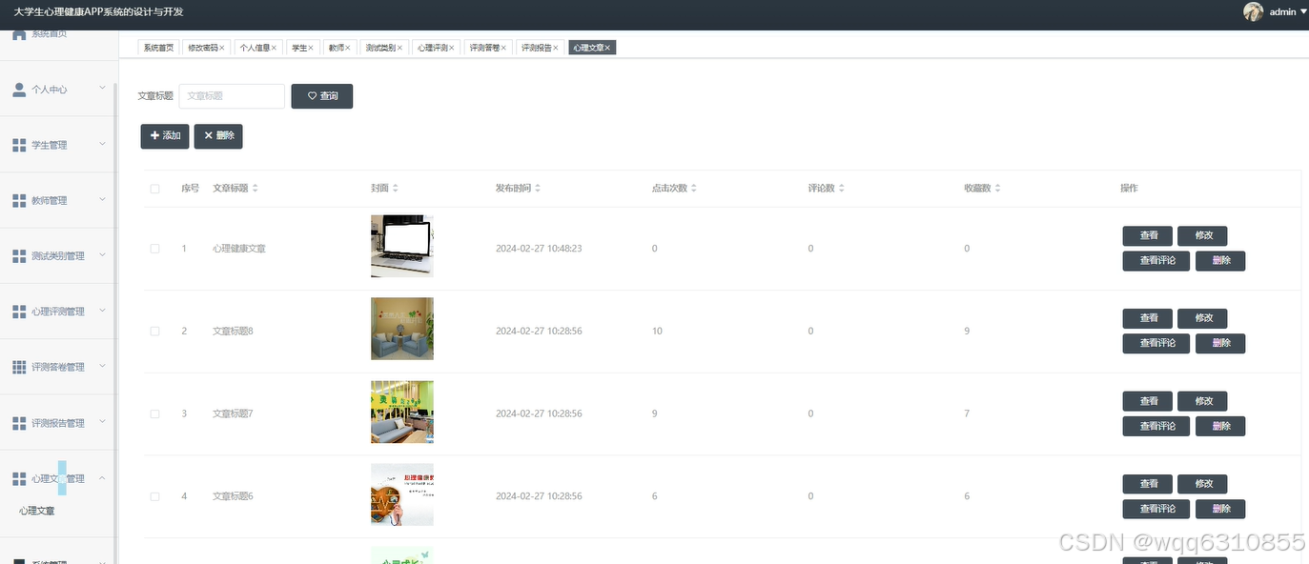Click the 心理评测管理 grid icon
The height and width of the screenshot is (564, 1309).
tap(19, 312)
